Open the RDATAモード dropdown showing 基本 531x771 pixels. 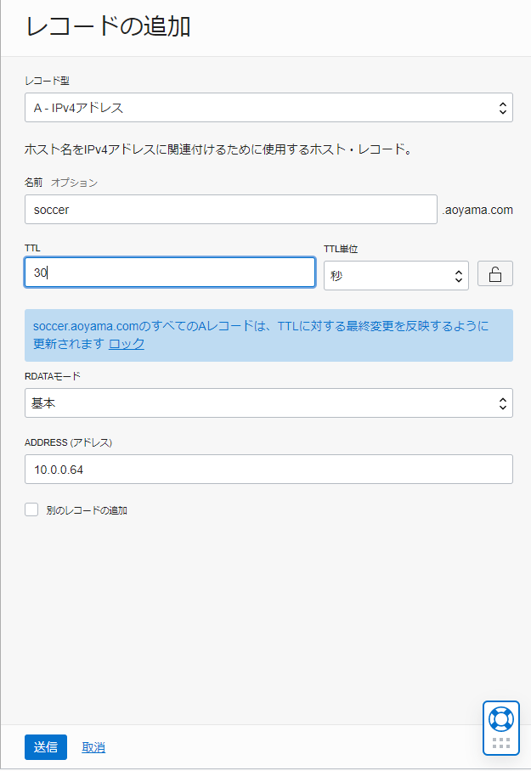(x=268, y=403)
